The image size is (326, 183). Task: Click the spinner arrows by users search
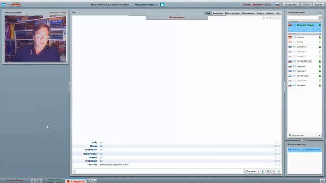[x=320, y=18]
